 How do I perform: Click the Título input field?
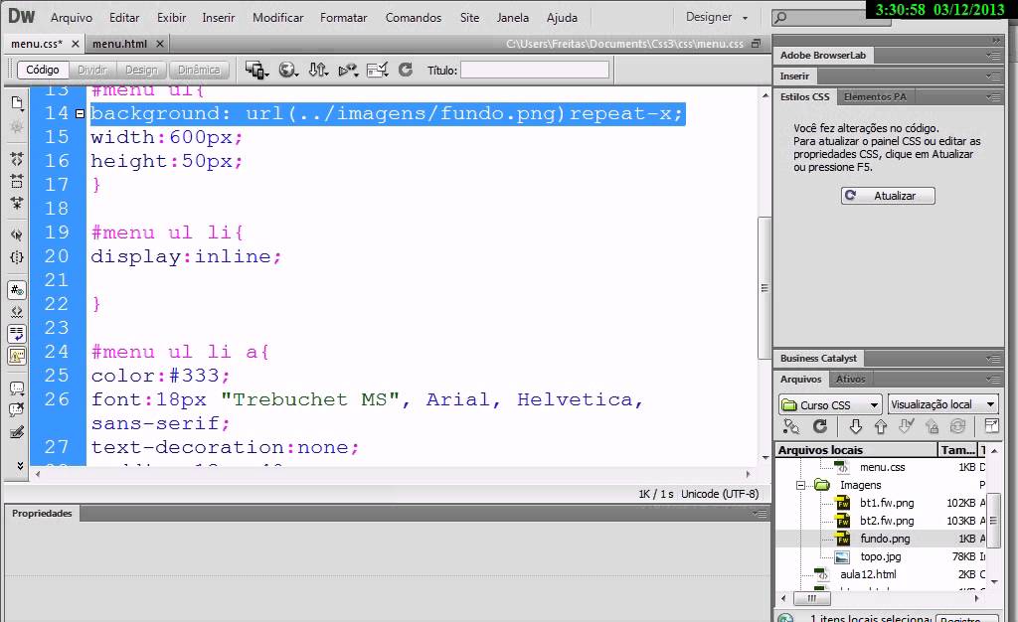pos(534,70)
